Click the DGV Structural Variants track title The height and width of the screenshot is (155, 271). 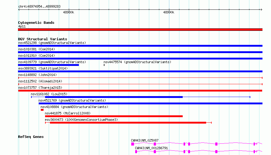[43, 39]
